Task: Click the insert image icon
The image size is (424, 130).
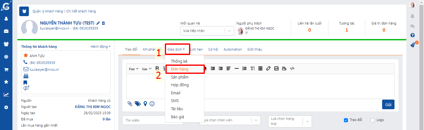Action: (276, 69)
